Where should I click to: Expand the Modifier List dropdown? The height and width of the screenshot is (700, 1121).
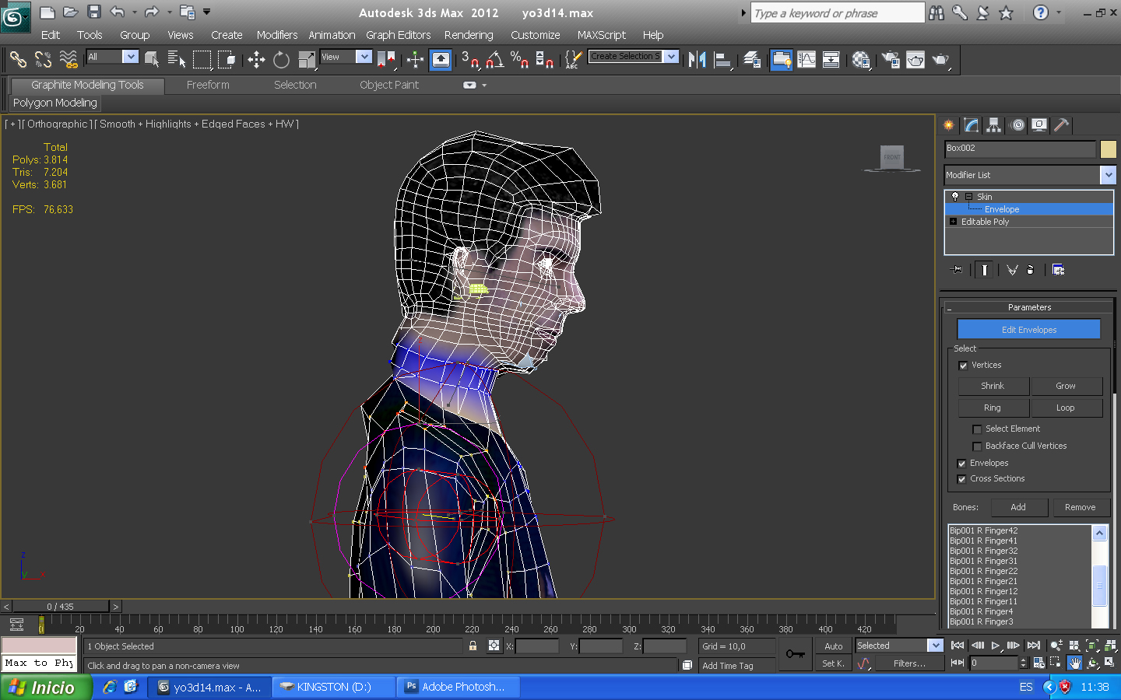point(1107,175)
